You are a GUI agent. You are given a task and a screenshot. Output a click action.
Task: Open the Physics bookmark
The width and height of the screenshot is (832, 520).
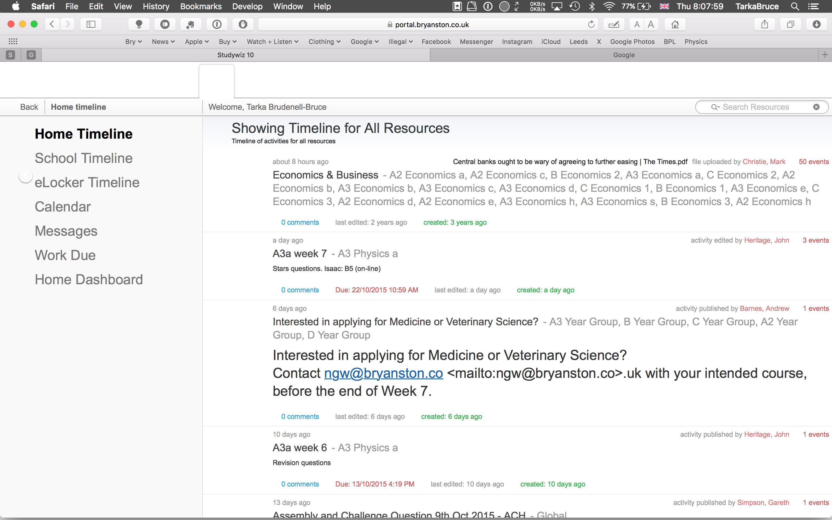tap(696, 42)
